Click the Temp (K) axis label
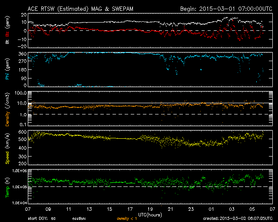Image resolution: width=278 pixels, height=222 pixels. pos(7,187)
